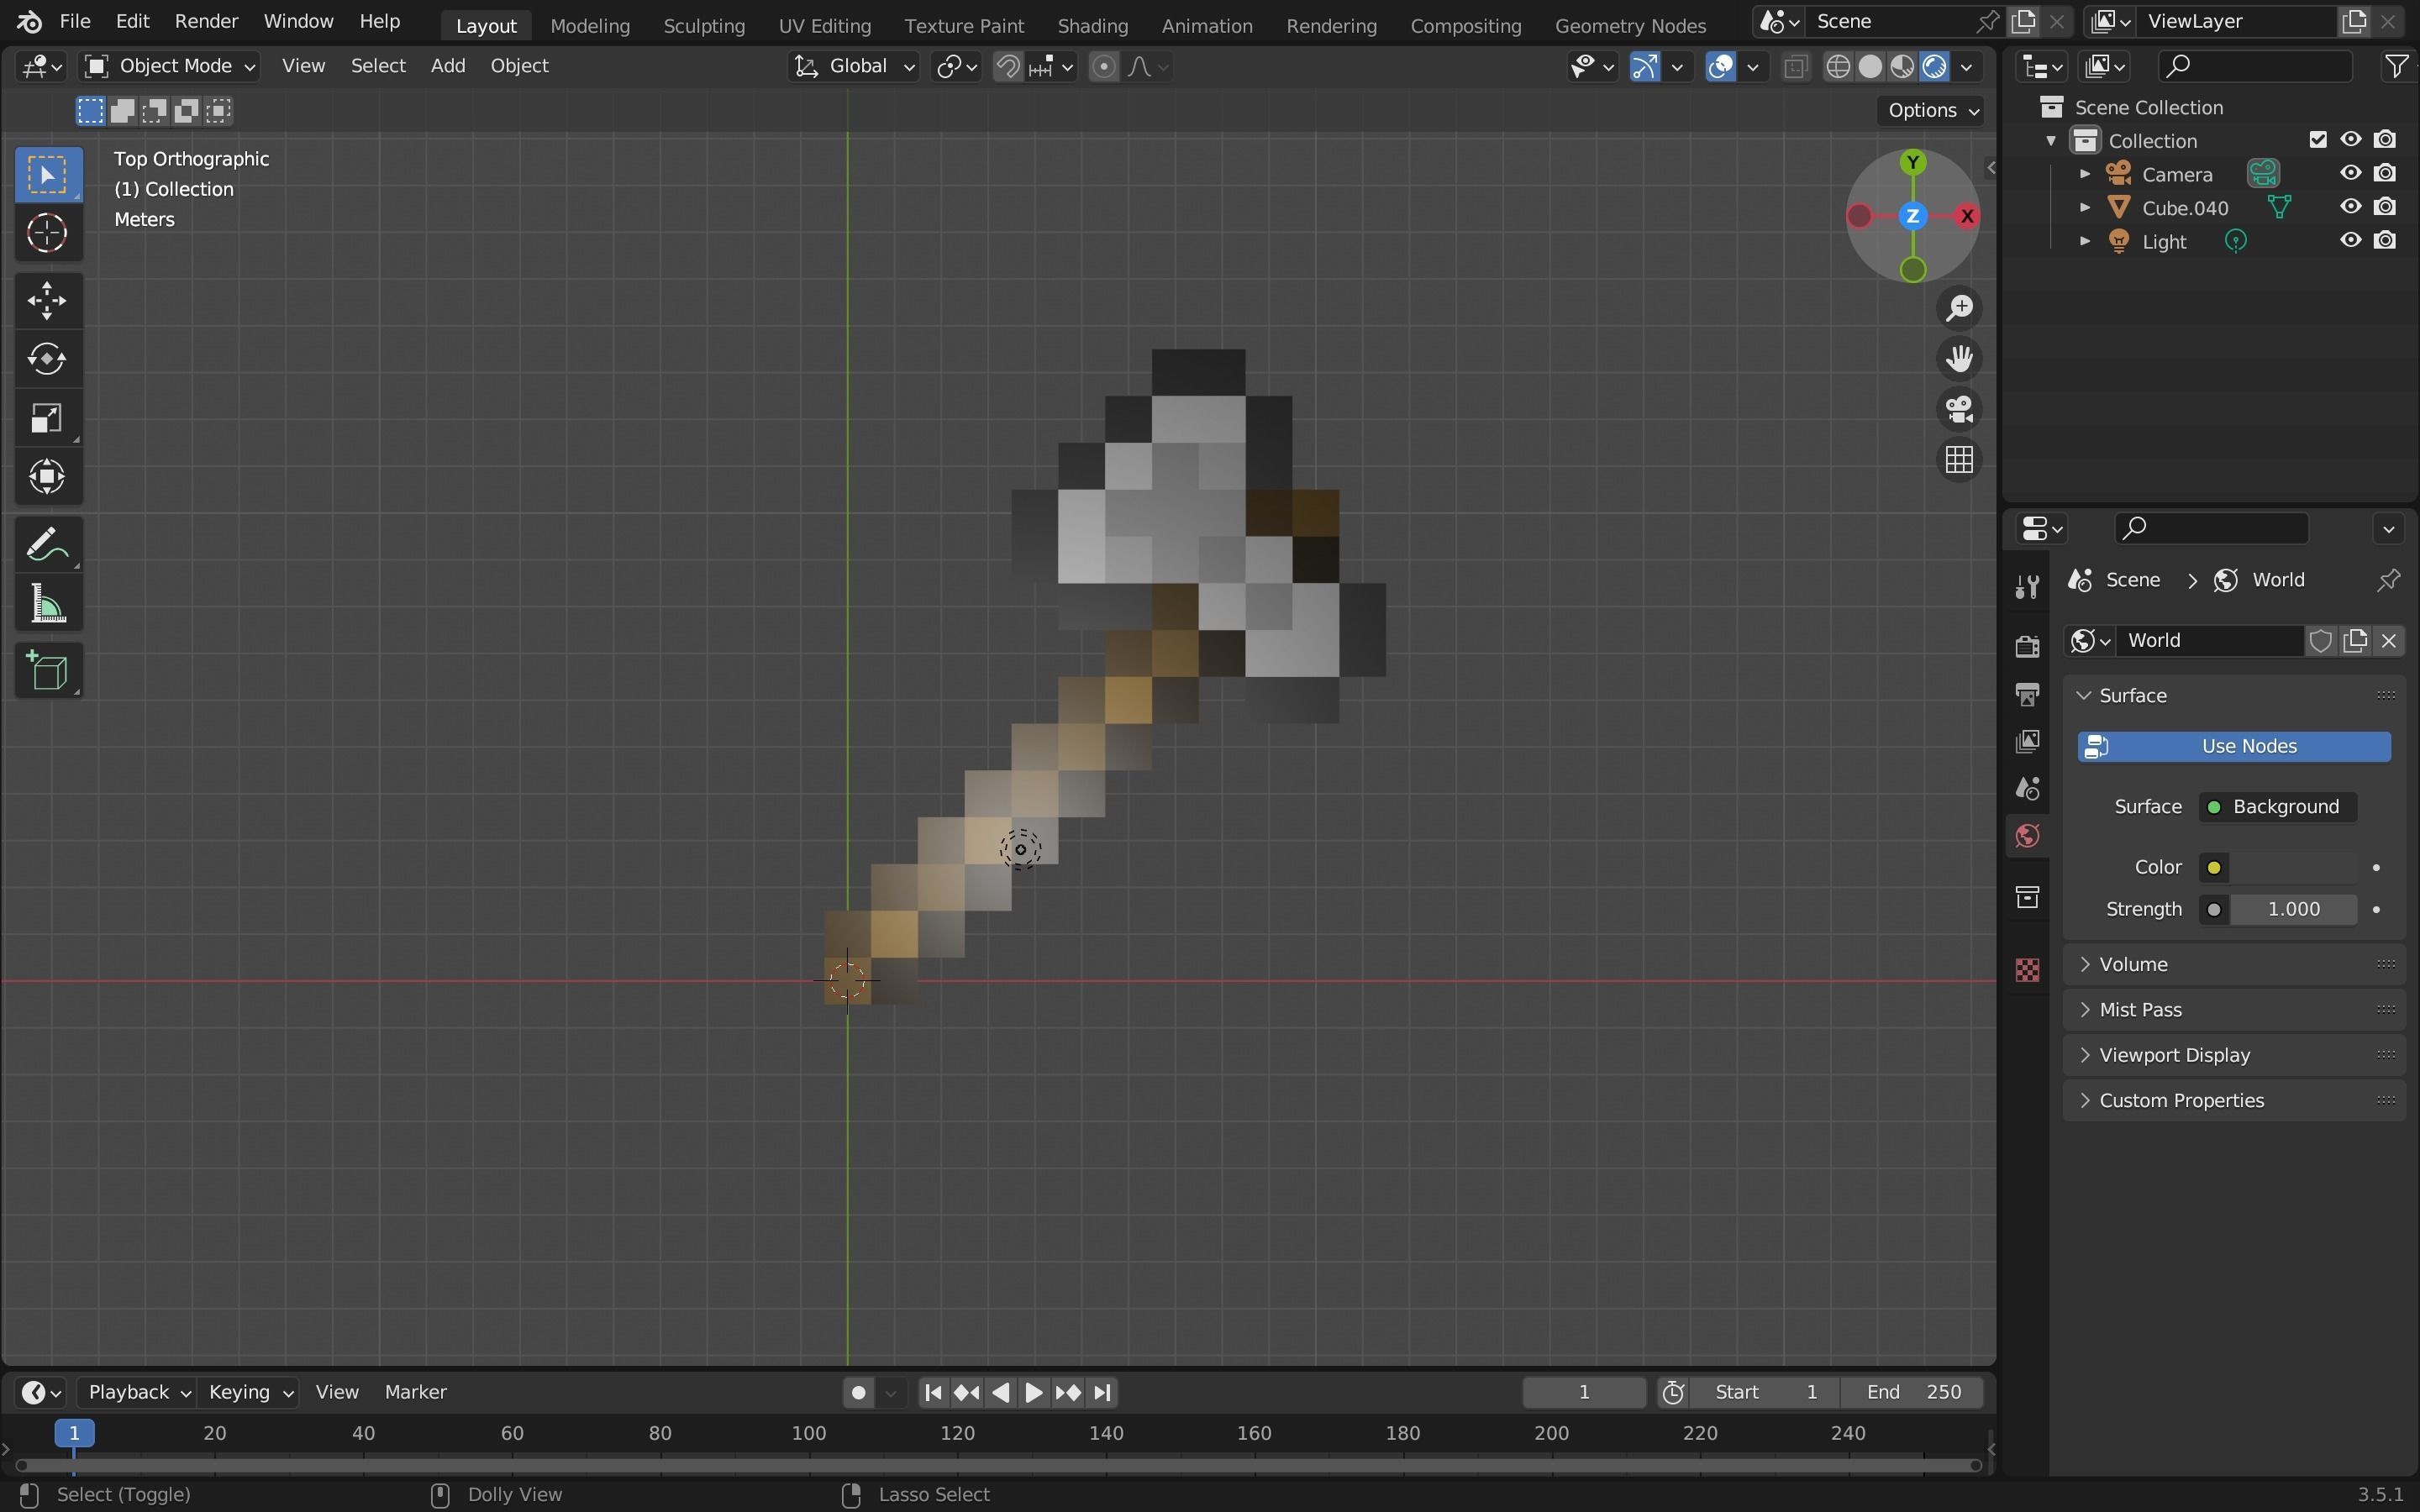Expand the Volume panel
Screen dimensions: 2420x1512
point(2234,964)
